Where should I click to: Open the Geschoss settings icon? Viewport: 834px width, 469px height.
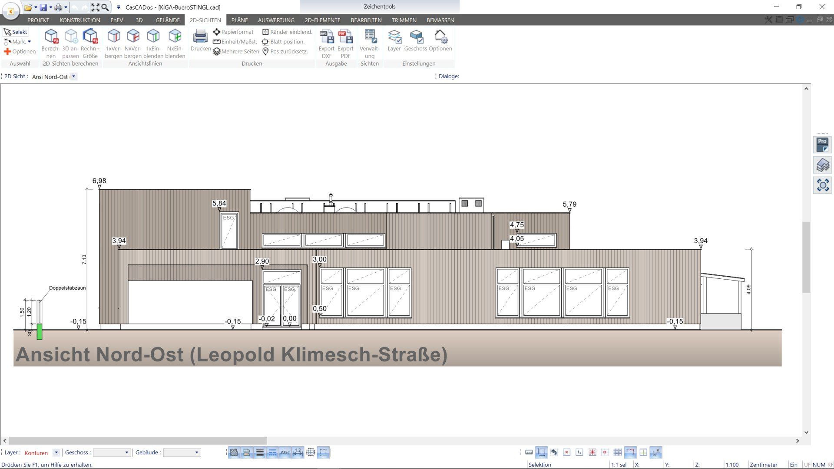pos(416,37)
